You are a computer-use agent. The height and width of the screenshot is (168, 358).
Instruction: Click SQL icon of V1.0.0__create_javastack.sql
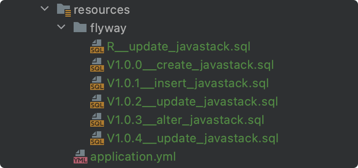(x=97, y=65)
